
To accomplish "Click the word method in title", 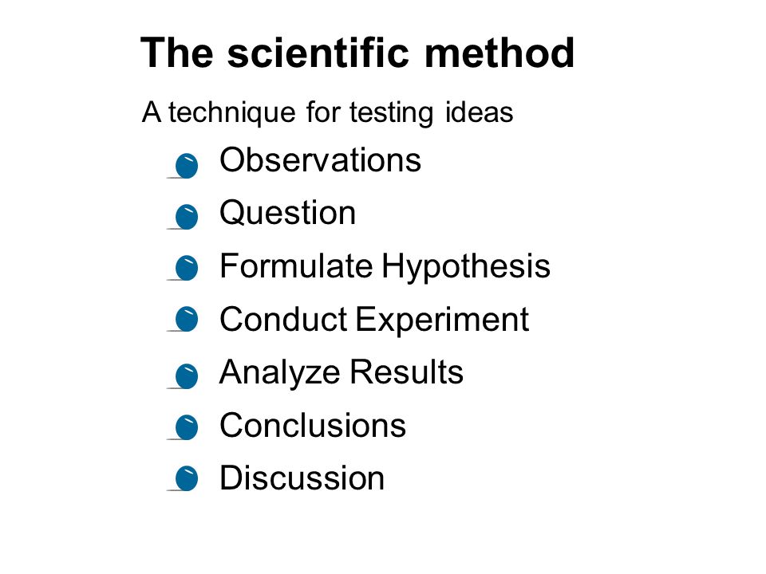I will point(499,53).
